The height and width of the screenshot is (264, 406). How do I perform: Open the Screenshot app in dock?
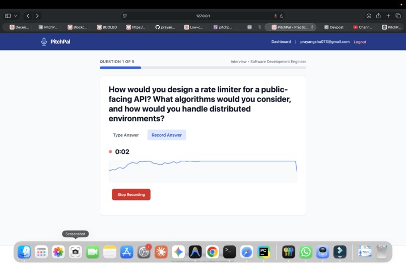tap(76, 252)
